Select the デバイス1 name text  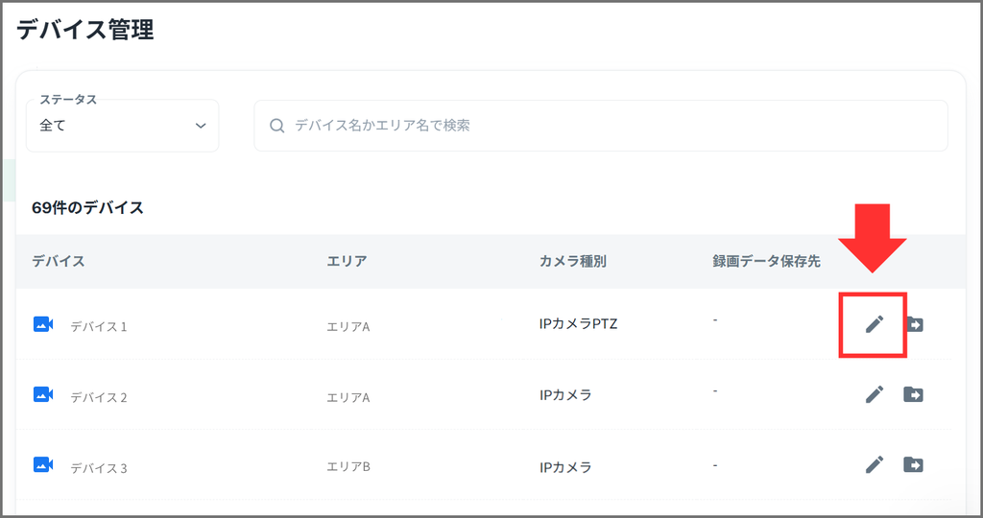tap(99, 326)
